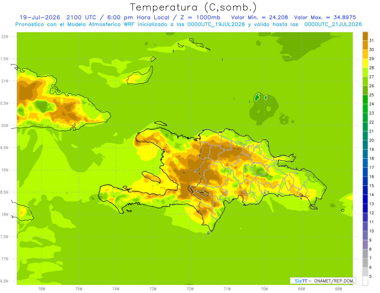Click the 76W longitude axis label
The height and width of the screenshot is (293, 380).
(x=41, y=289)
